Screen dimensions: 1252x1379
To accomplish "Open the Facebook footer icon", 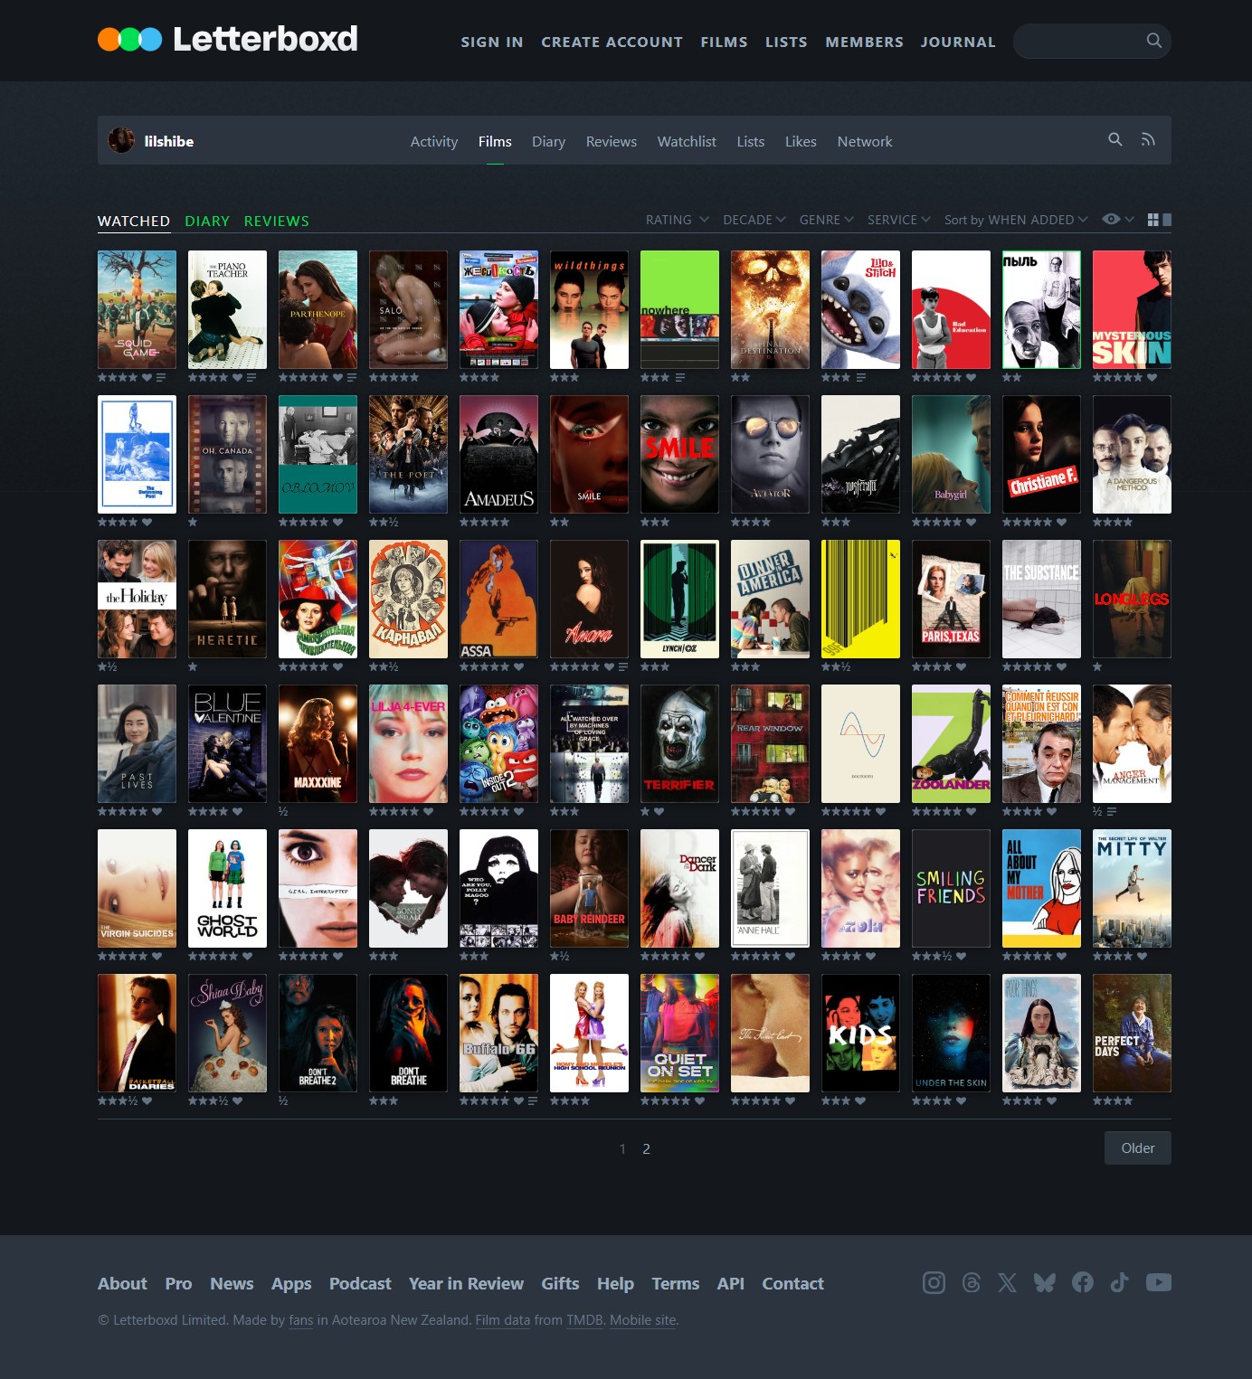I will [x=1082, y=1282].
